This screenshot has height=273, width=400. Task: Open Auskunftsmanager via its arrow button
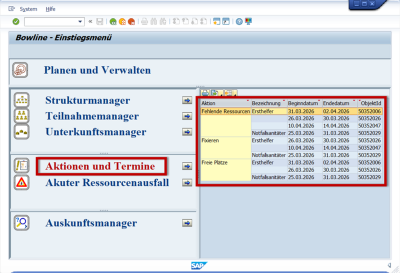[x=187, y=223]
